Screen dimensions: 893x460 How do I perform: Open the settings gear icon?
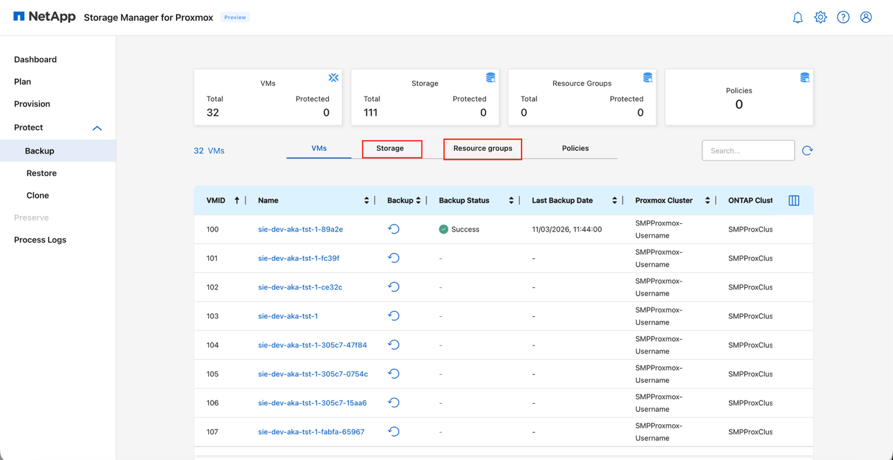(x=820, y=17)
